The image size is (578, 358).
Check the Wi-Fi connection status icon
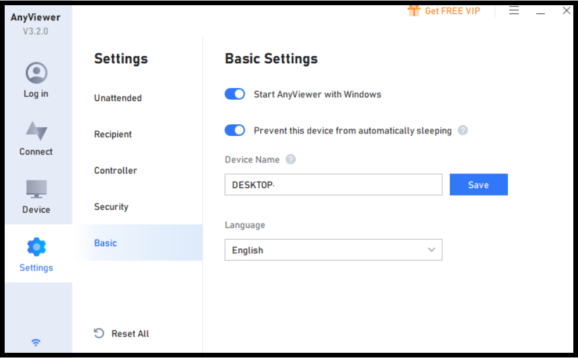tap(36, 342)
